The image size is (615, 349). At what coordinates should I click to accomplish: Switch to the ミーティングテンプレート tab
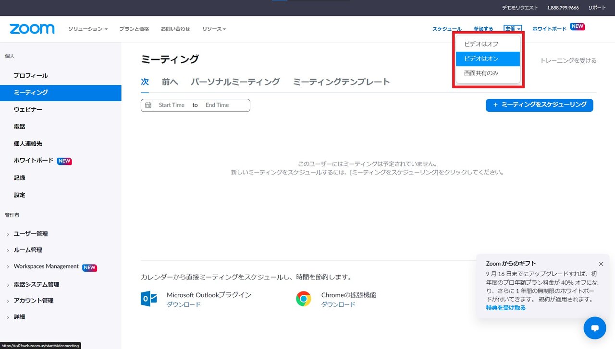342,82
